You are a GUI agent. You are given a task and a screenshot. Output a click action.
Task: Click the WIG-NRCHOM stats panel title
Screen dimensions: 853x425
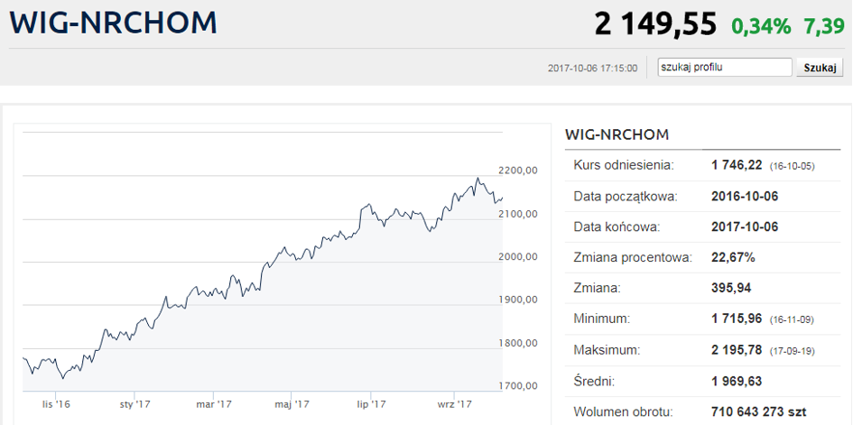click(x=617, y=134)
